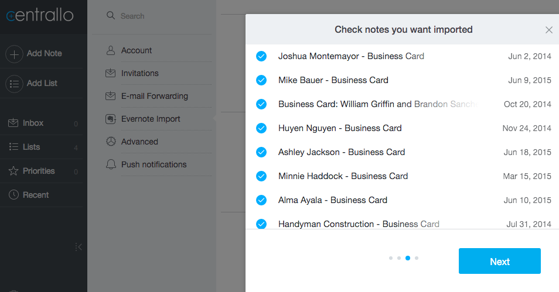559x292 pixels.
Task: Open the E-mail Forwarding settings item
Action: coord(154,97)
